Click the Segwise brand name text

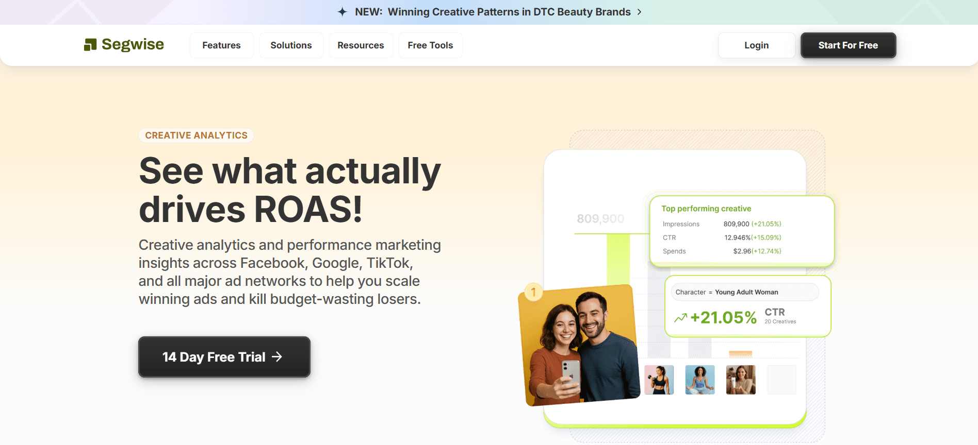coord(133,45)
